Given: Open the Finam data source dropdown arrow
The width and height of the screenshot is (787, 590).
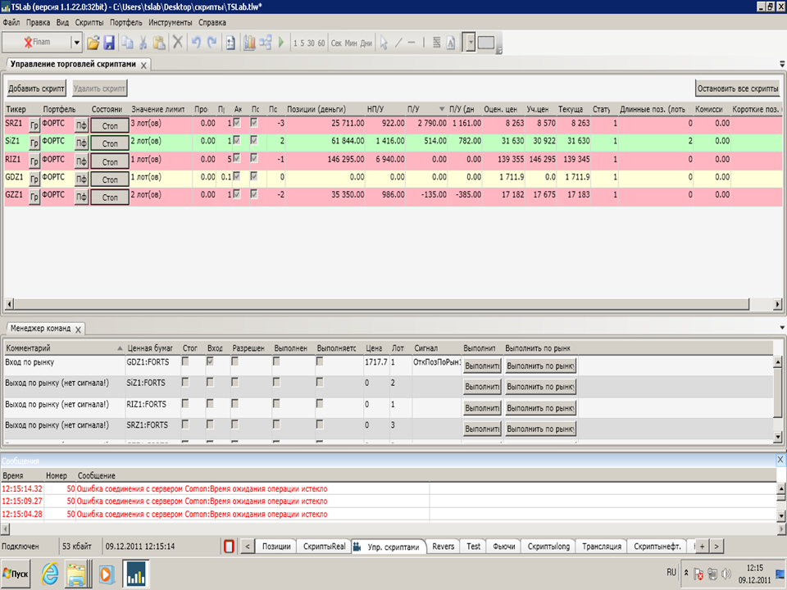Looking at the screenshot, I should tap(77, 43).
